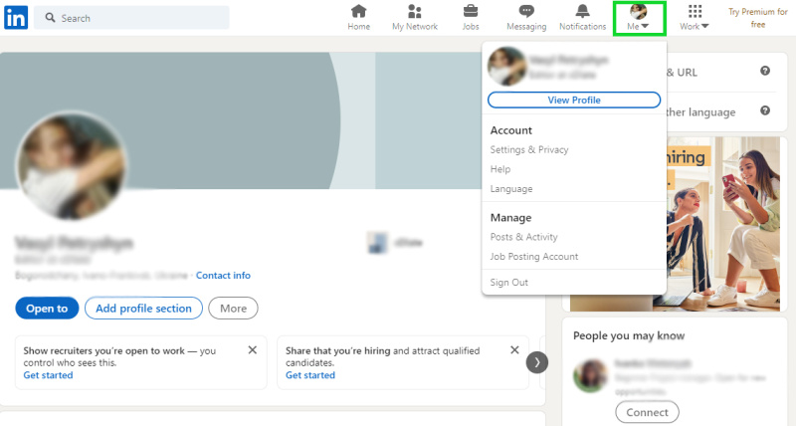The height and width of the screenshot is (426, 796).
Task: Click the Account section heading
Action: click(511, 130)
